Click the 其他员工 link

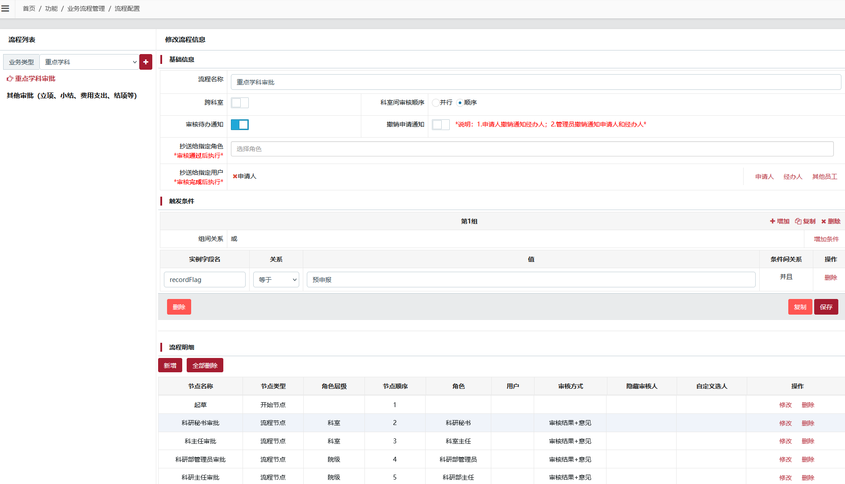pos(825,177)
